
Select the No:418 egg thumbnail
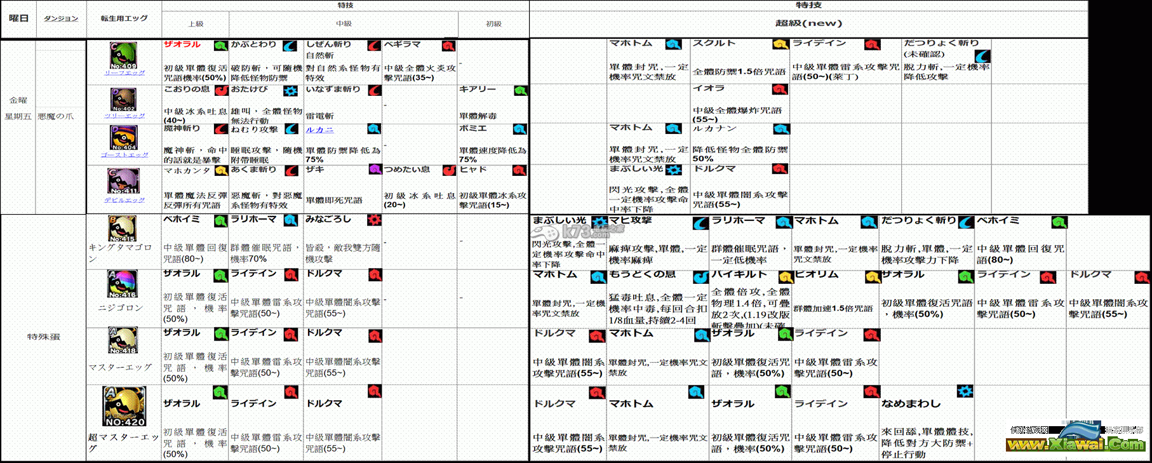(123, 341)
